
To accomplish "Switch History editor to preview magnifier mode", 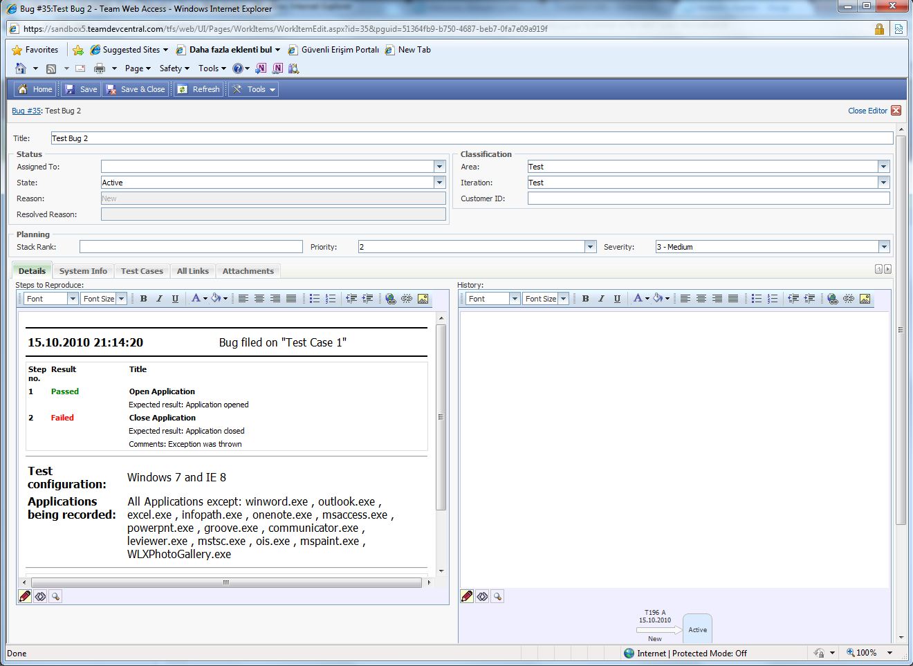I will pos(497,596).
